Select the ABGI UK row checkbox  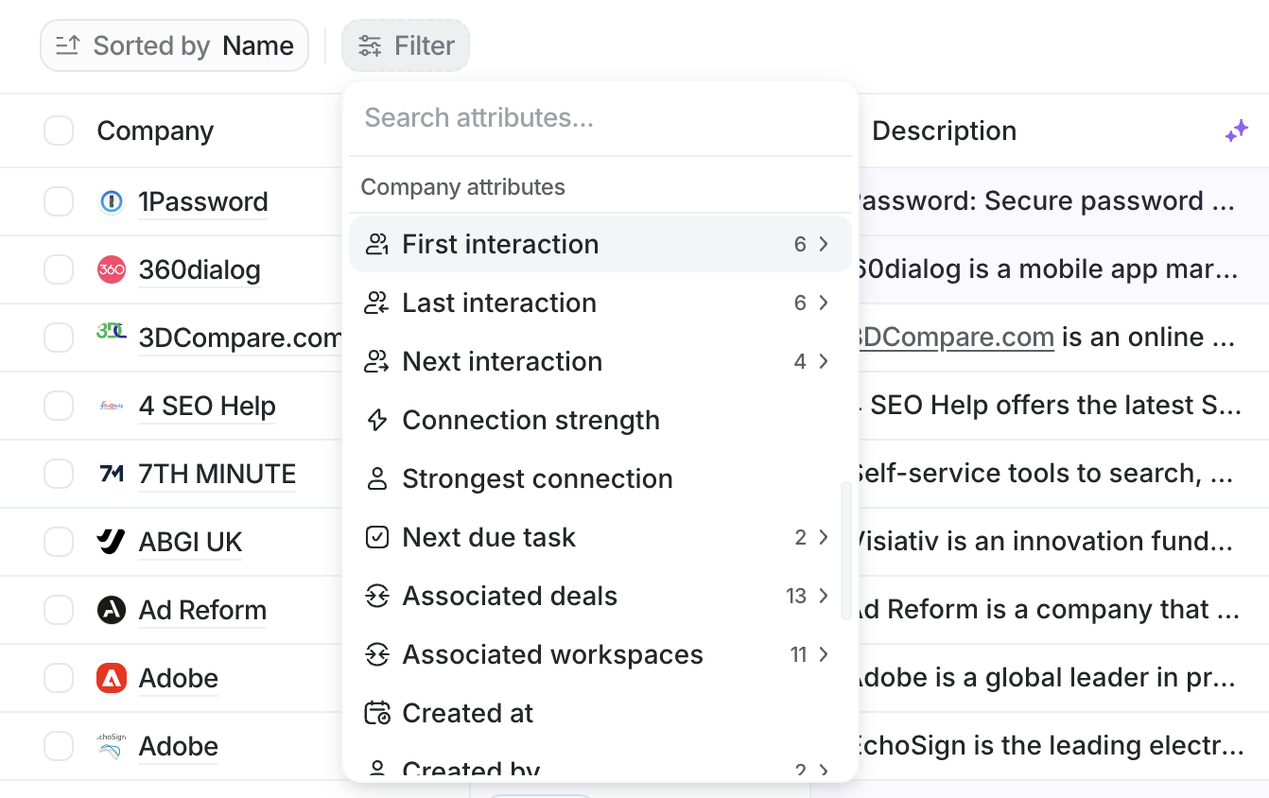58,542
